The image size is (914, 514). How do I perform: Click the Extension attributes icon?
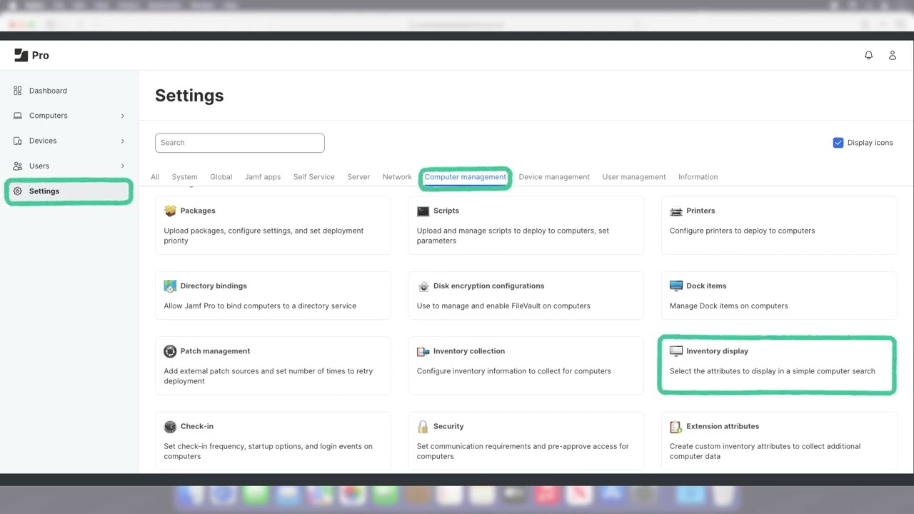click(x=676, y=426)
